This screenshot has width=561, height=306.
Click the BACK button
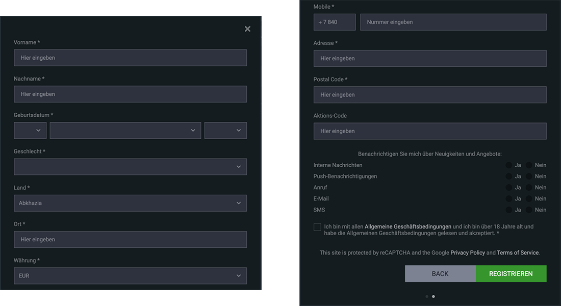440,273
